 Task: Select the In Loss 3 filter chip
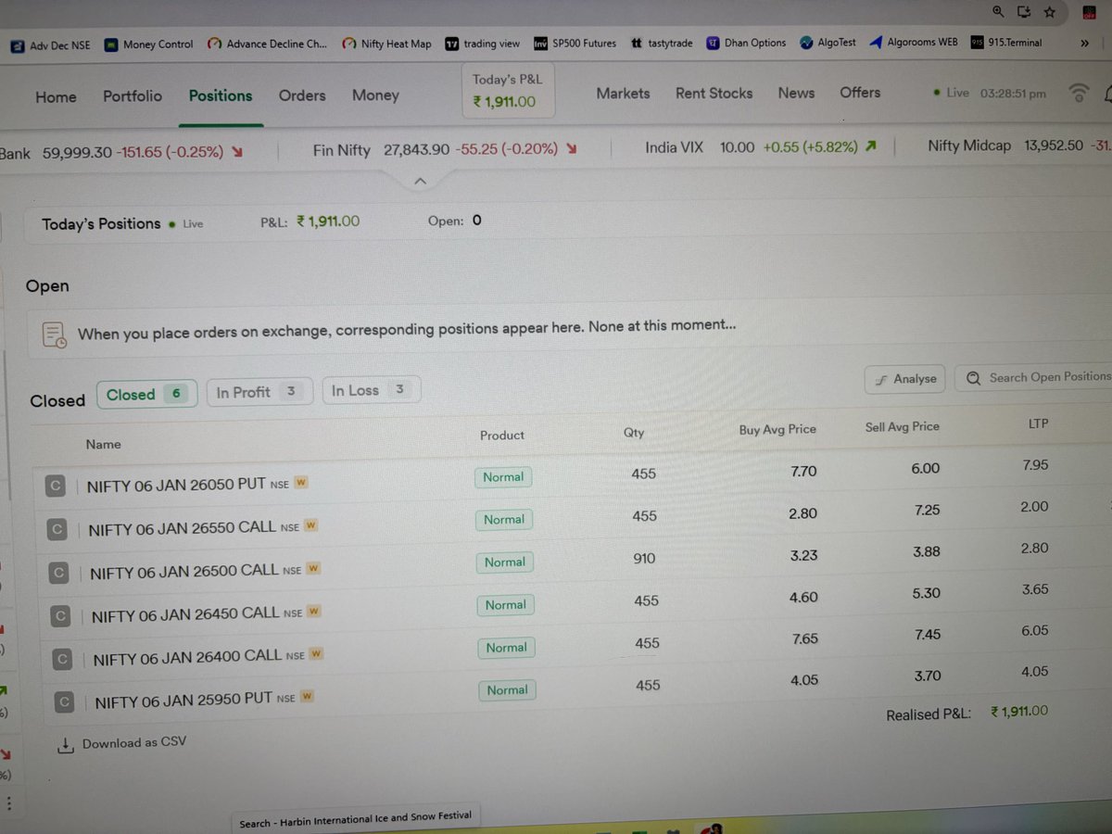coord(372,390)
